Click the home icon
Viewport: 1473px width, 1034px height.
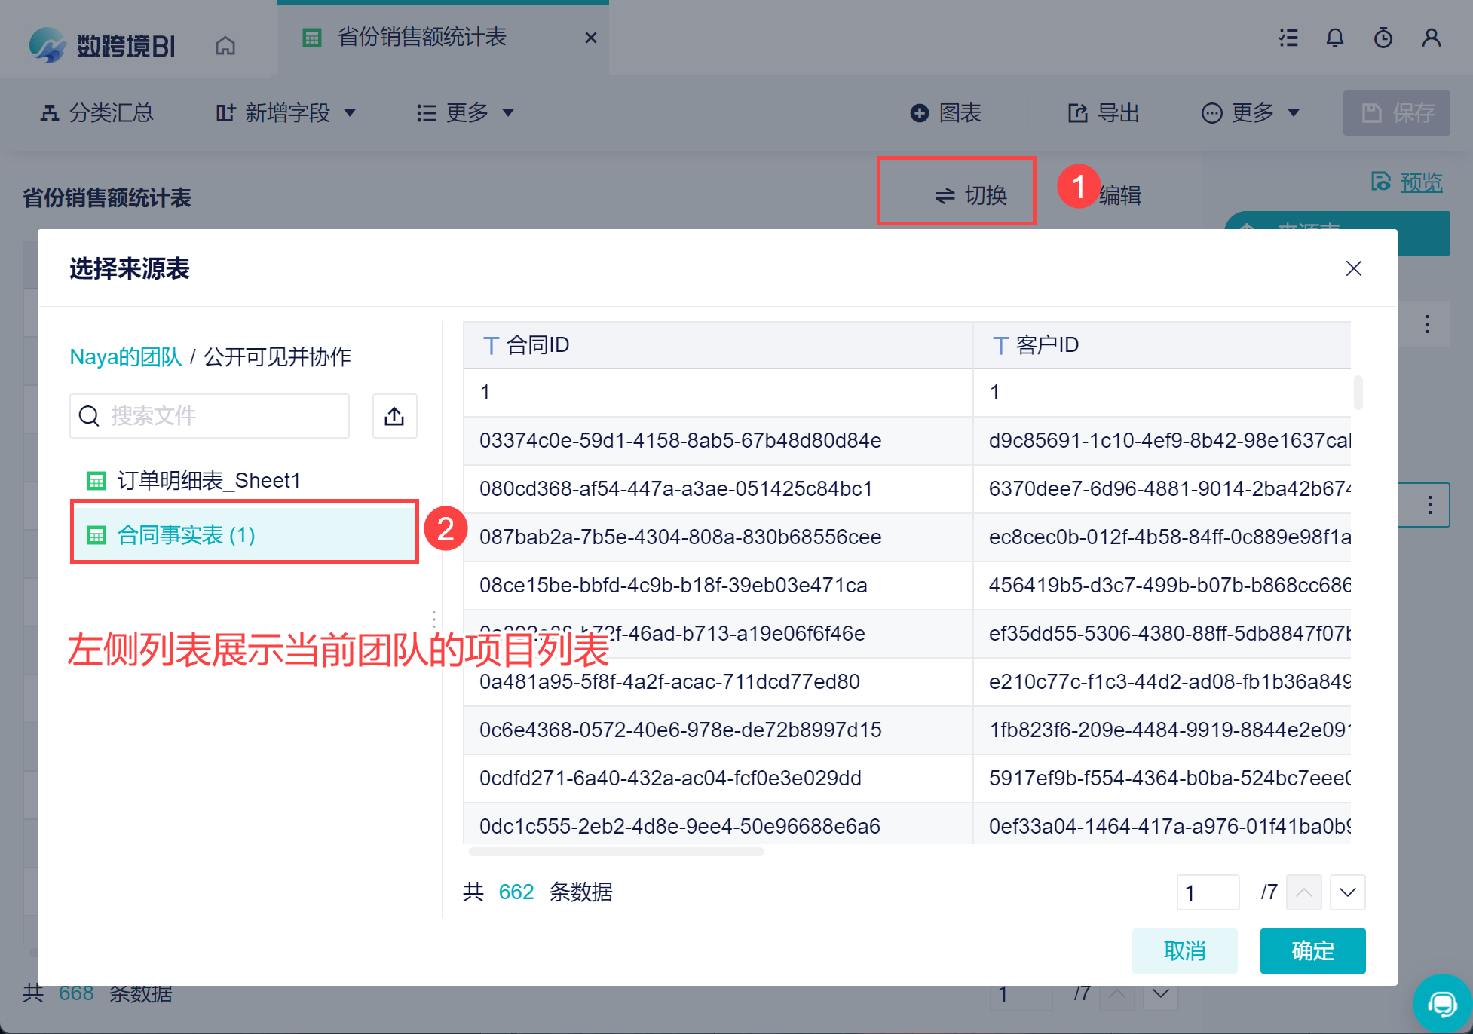tap(225, 46)
